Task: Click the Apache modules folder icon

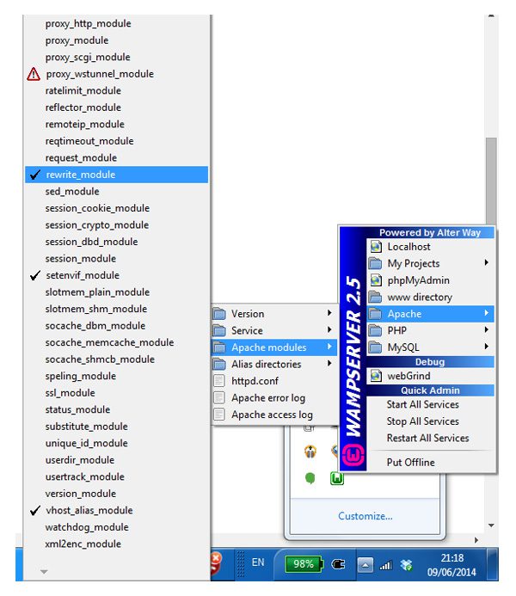Action: coord(219,347)
